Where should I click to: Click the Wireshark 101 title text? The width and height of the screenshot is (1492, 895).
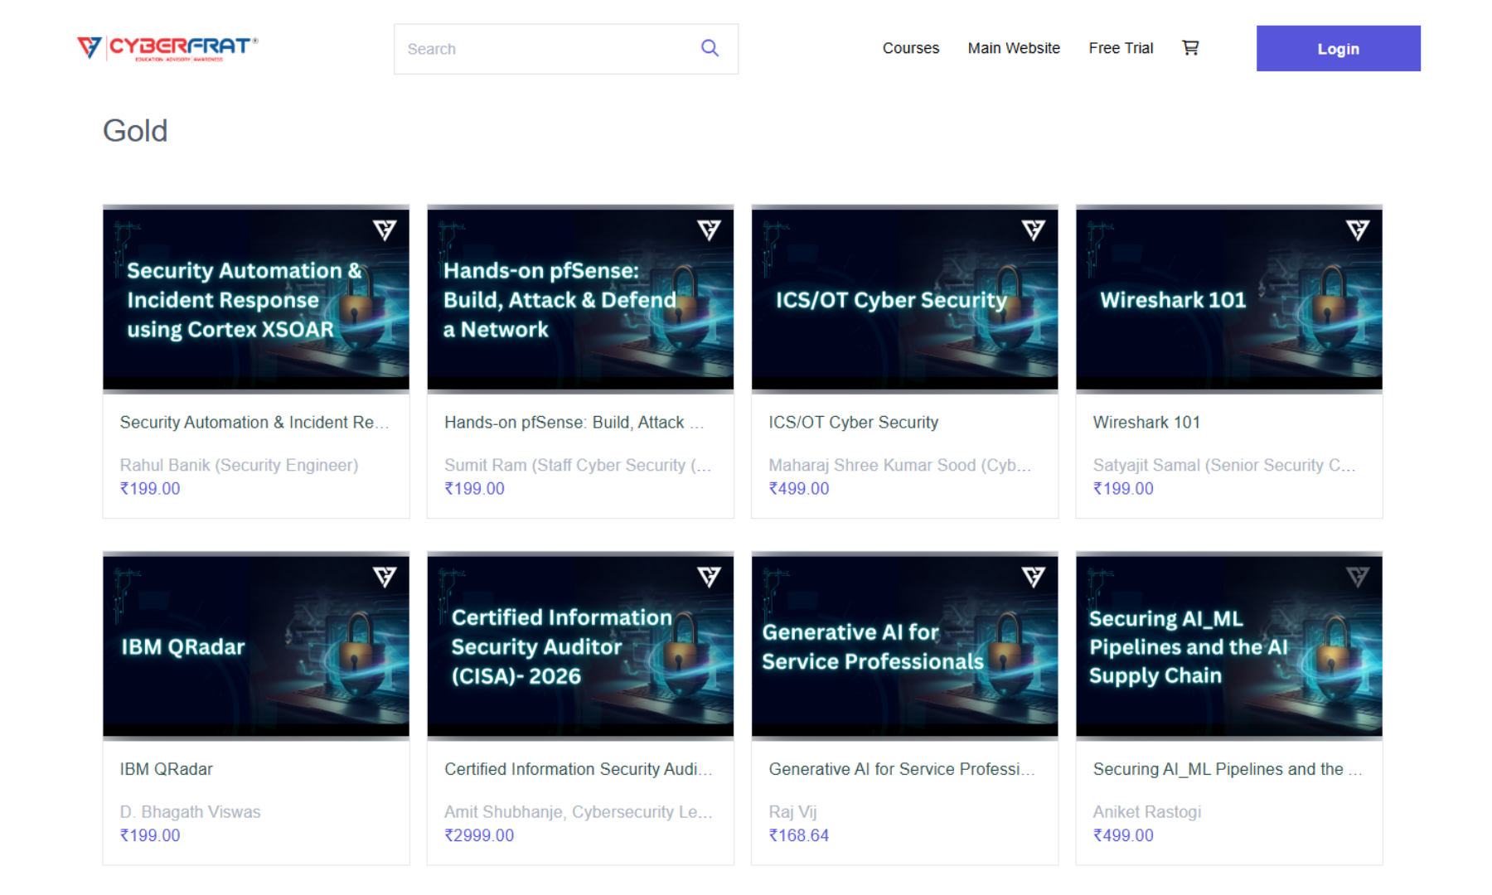pos(1146,423)
